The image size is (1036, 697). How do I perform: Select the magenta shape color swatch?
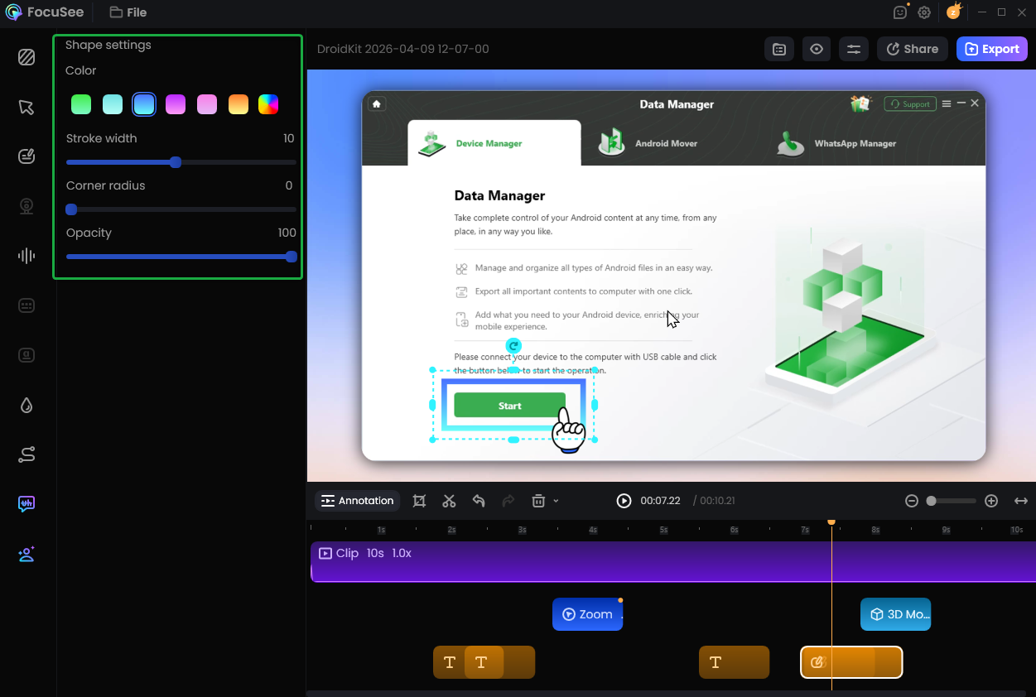pyautogui.click(x=175, y=104)
